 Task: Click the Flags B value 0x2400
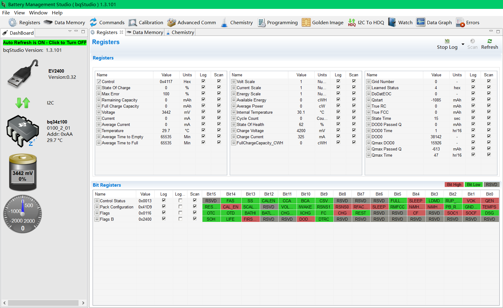[145, 219]
